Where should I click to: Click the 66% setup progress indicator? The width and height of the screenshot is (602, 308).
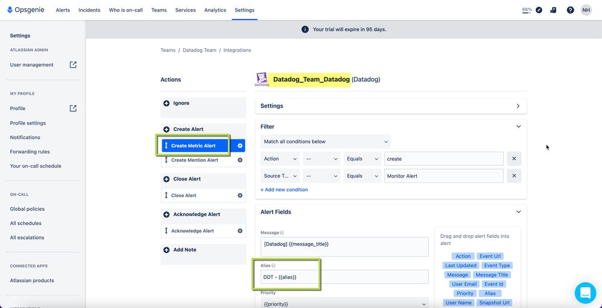[527, 10]
